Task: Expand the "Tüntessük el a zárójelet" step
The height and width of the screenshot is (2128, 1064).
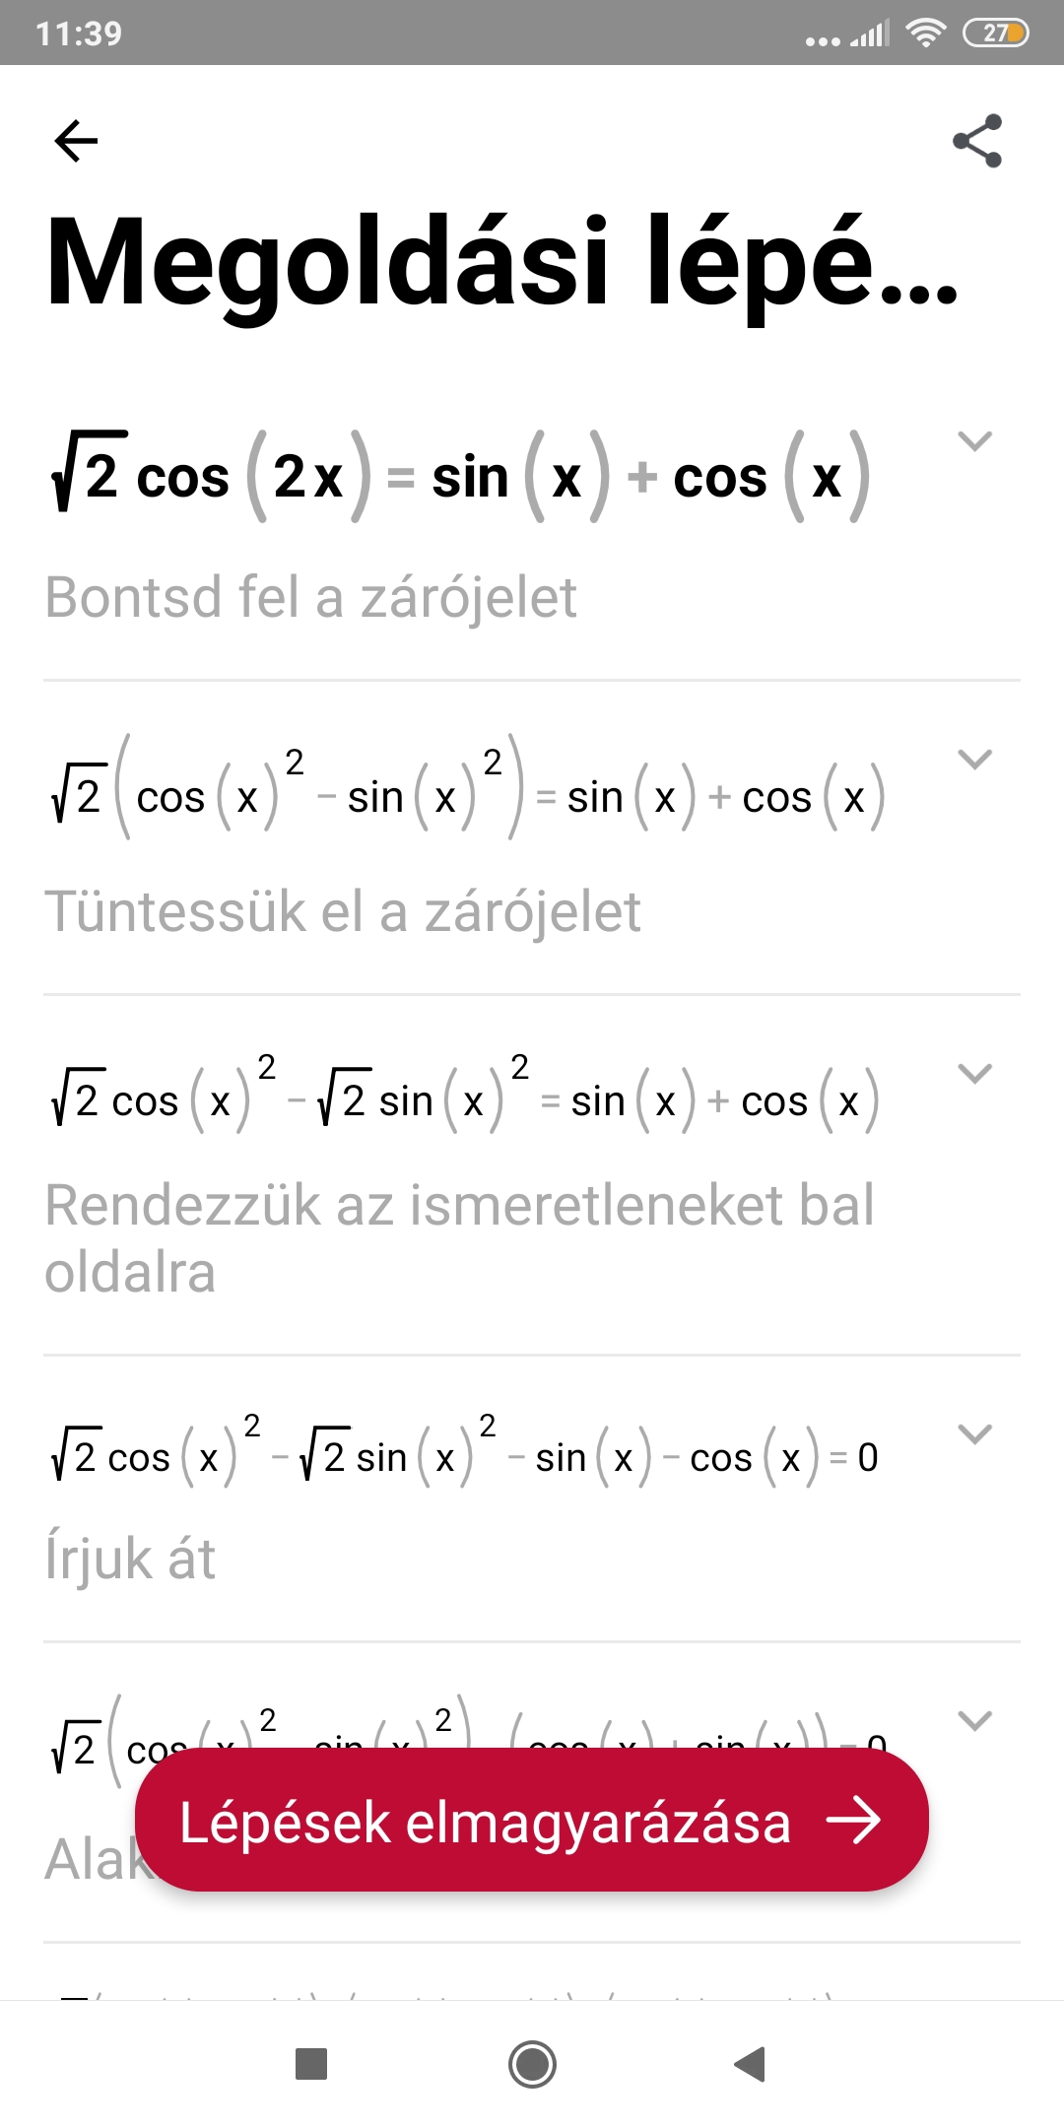Action: tap(974, 760)
